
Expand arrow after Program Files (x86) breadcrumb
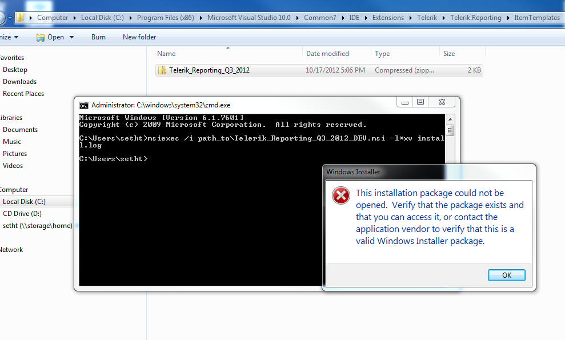coord(201,18)
